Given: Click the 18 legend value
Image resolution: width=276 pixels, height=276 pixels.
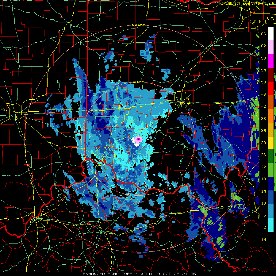Looking at the screenshot, I should (263, 179).
